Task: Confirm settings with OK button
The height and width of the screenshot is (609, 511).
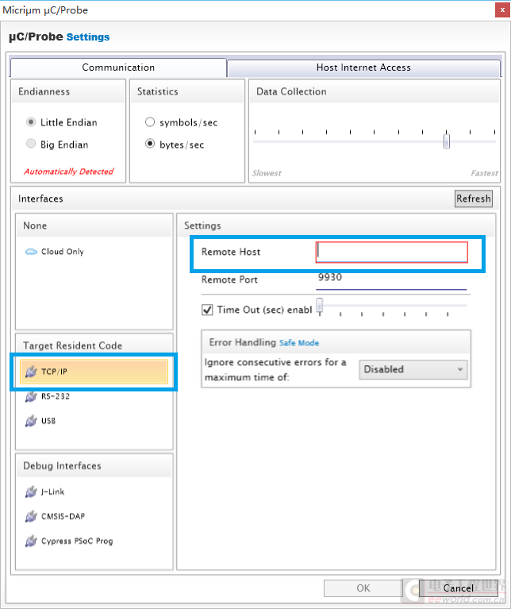Action: [x=363, y=588]
